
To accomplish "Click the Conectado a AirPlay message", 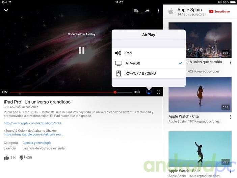I will [x=81, y=34].
